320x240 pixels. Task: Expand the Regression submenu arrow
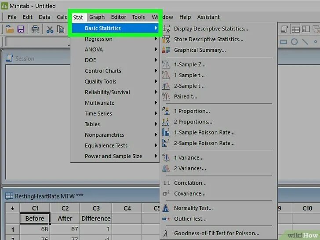tap(156, 39)
